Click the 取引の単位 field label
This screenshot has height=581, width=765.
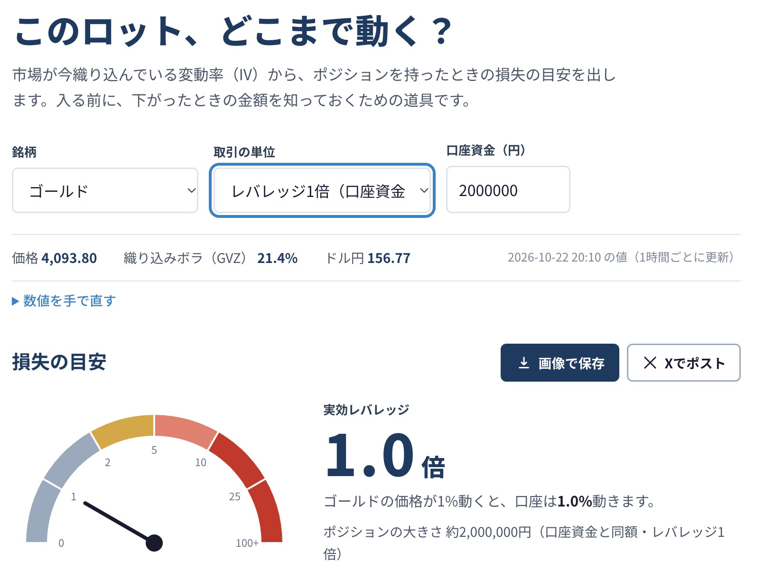click(x=244, y=152)
